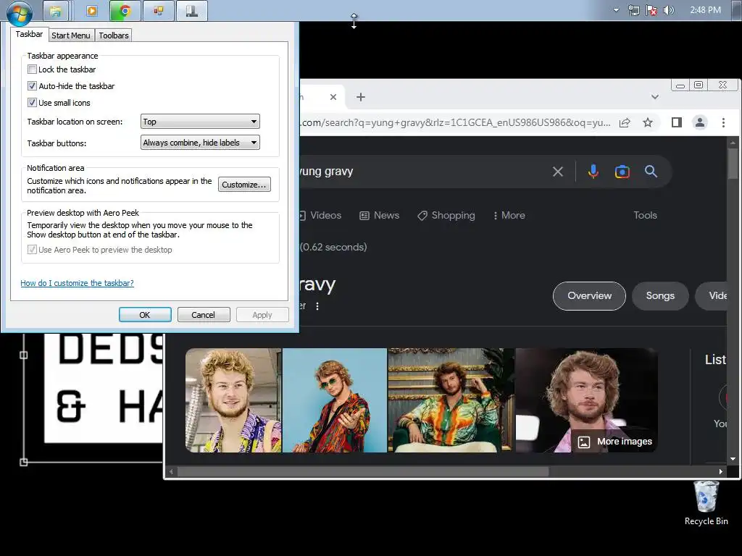Image resolution: width=742 pixels, height=556 pixels.
Task: Uncheck Auto-hide the taskbar
Action: coord(32,86)
